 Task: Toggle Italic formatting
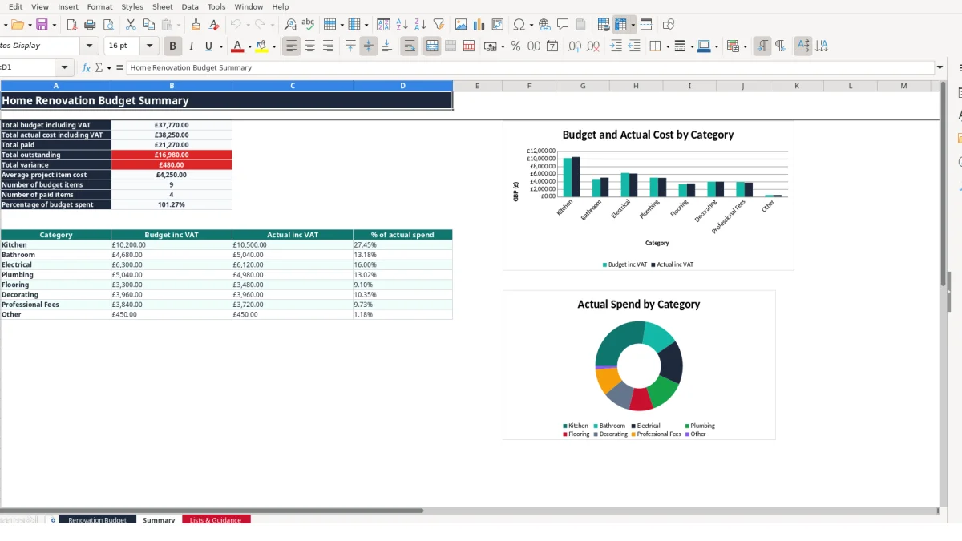pos(191,46)
